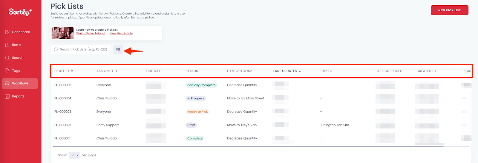The image size is (478, 163).
Task: Sort by Item Outcome column
Action: [240, 71]
